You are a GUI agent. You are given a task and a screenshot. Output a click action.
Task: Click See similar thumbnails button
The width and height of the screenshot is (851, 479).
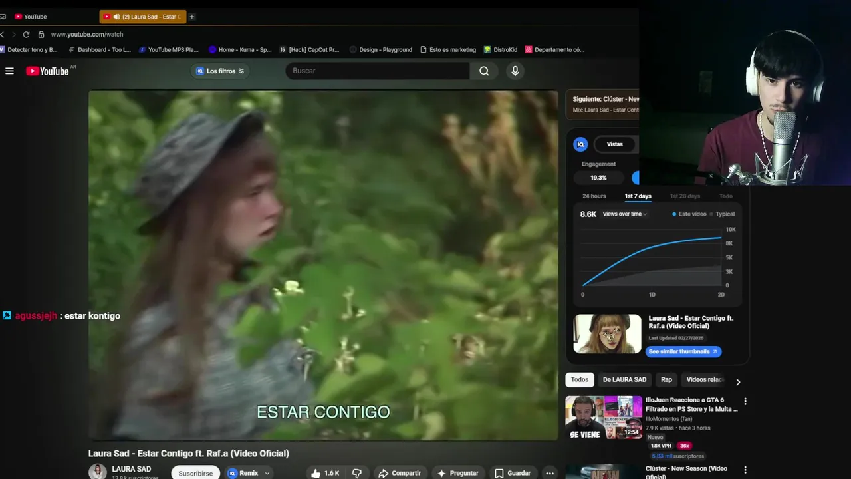(x=683, y=351)
